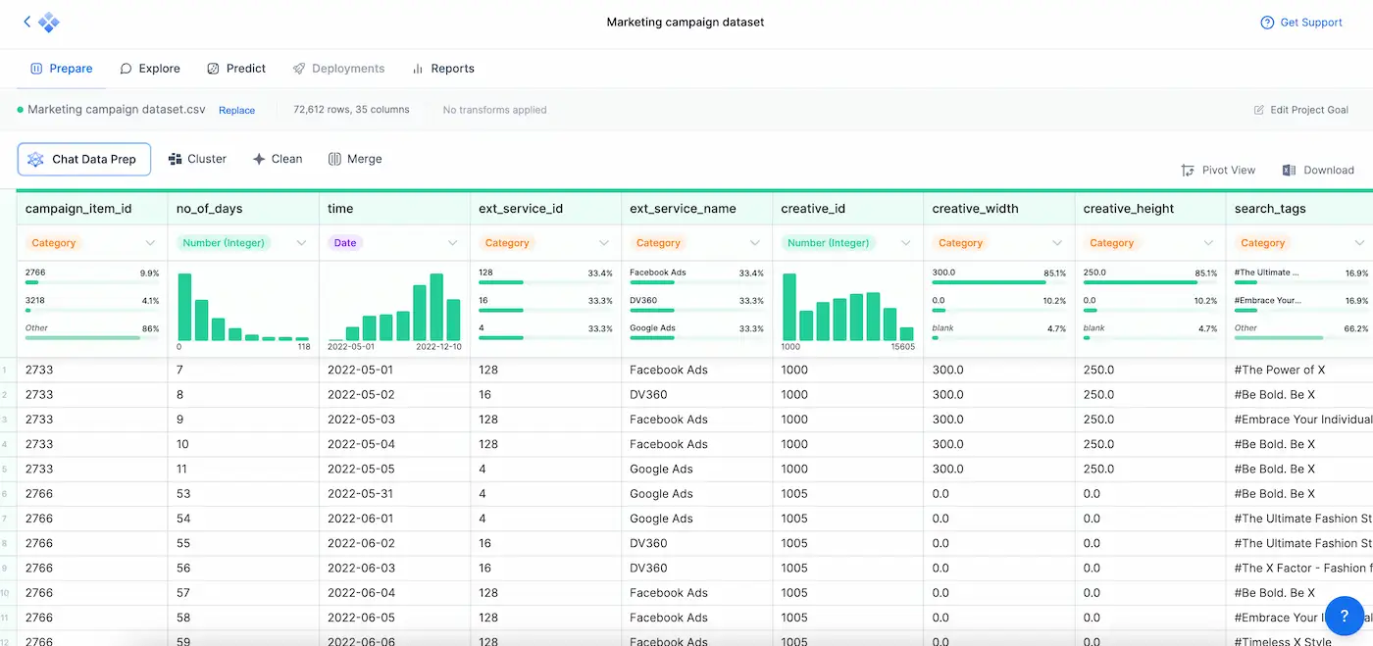Open the floating help button
This screenshot has height=646, width=1373.
click(x=1344, y=616)
